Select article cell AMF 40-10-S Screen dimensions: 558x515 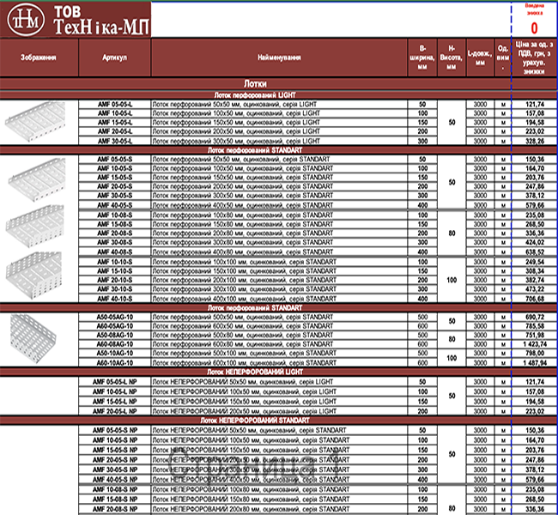point(114,299)
